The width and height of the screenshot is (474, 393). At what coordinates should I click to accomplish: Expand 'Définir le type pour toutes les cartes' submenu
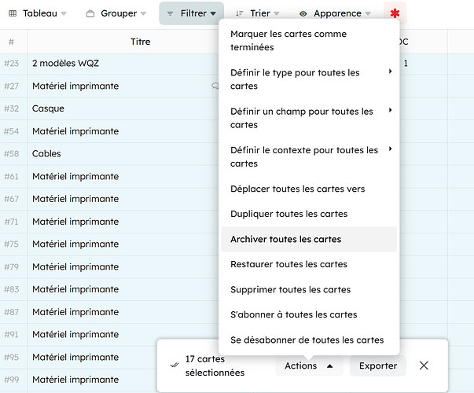click(x=310, y=79)
